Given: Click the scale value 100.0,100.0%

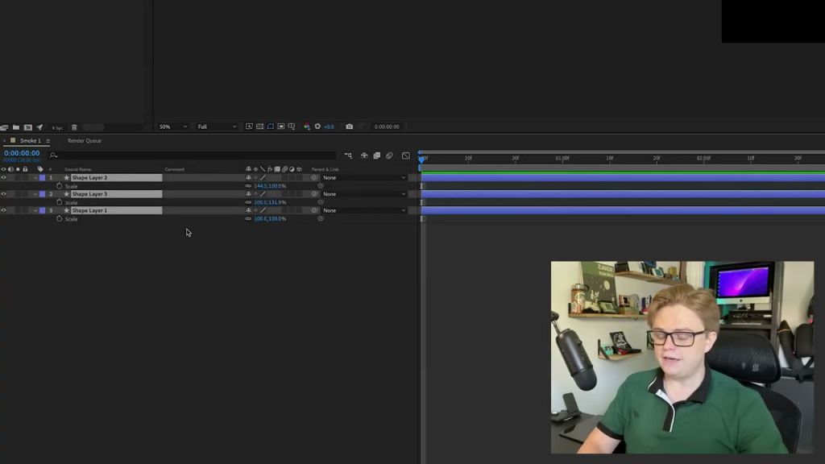Looking at the screenshot, I should [270, 219].
